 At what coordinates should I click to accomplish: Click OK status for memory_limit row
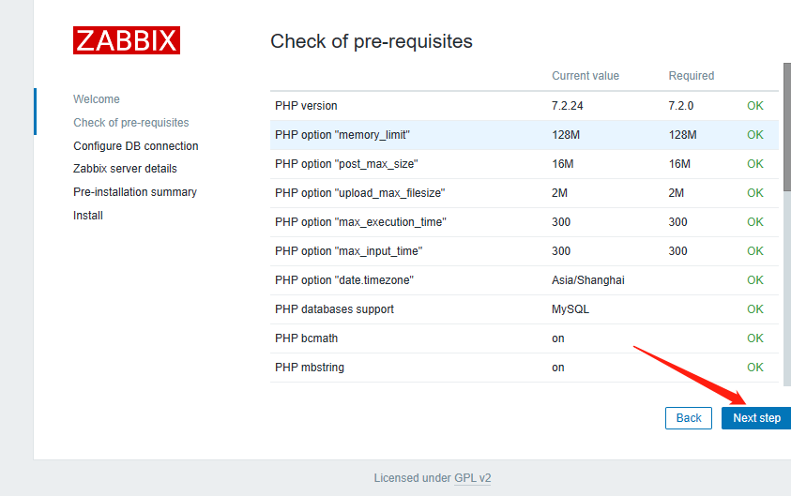754,135
